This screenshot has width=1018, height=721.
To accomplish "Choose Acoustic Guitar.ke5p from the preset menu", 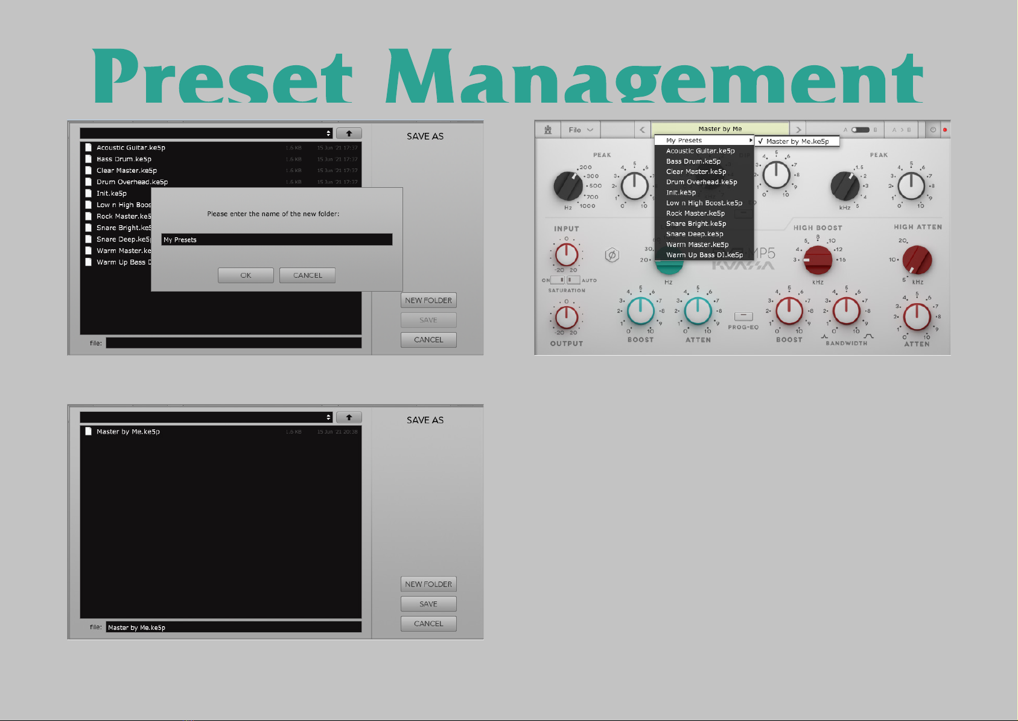I will tap(704, 151).
